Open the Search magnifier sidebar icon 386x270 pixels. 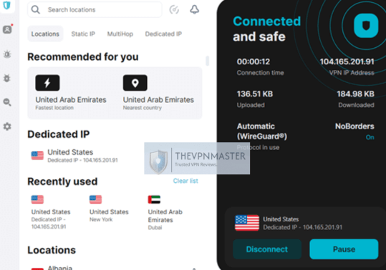click(7, 102)
